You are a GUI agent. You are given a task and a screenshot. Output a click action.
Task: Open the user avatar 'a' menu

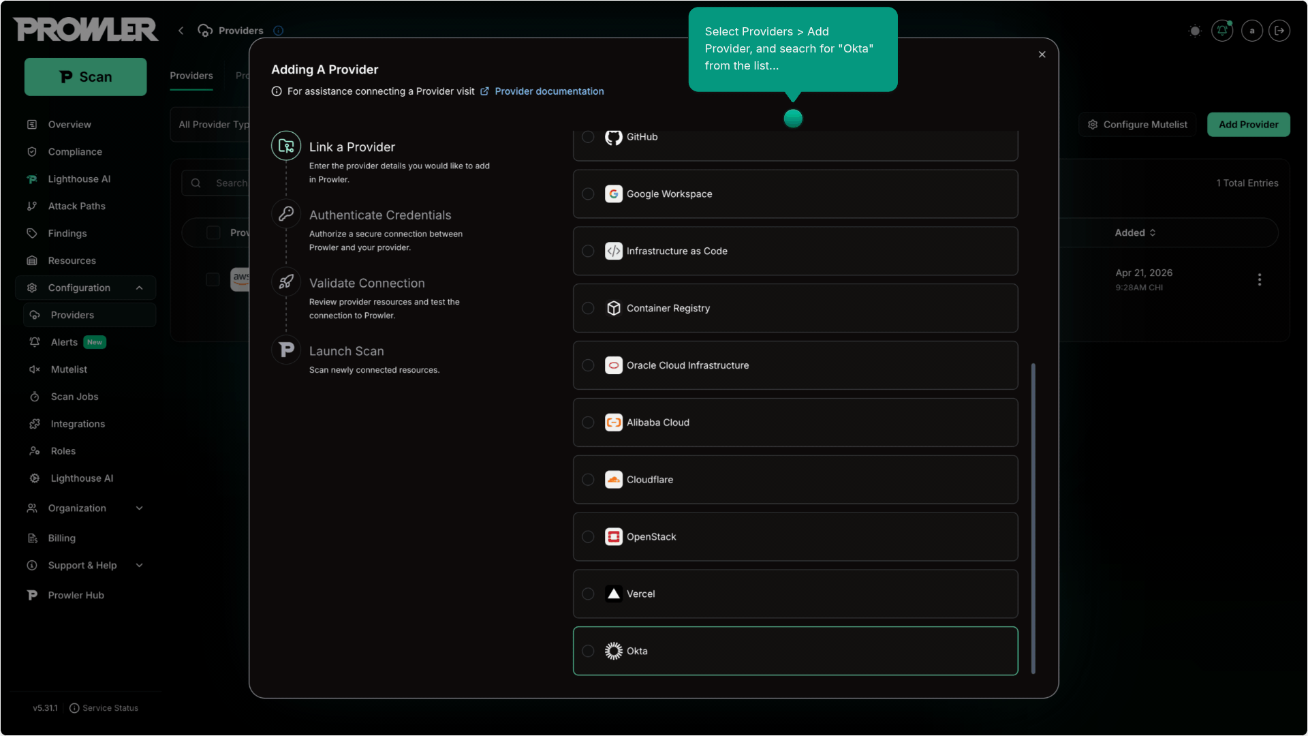pyautogui.click(x=1251, y=31)
